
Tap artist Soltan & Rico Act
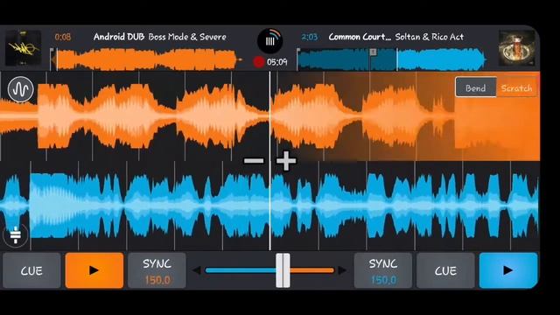tap(430, 37)
